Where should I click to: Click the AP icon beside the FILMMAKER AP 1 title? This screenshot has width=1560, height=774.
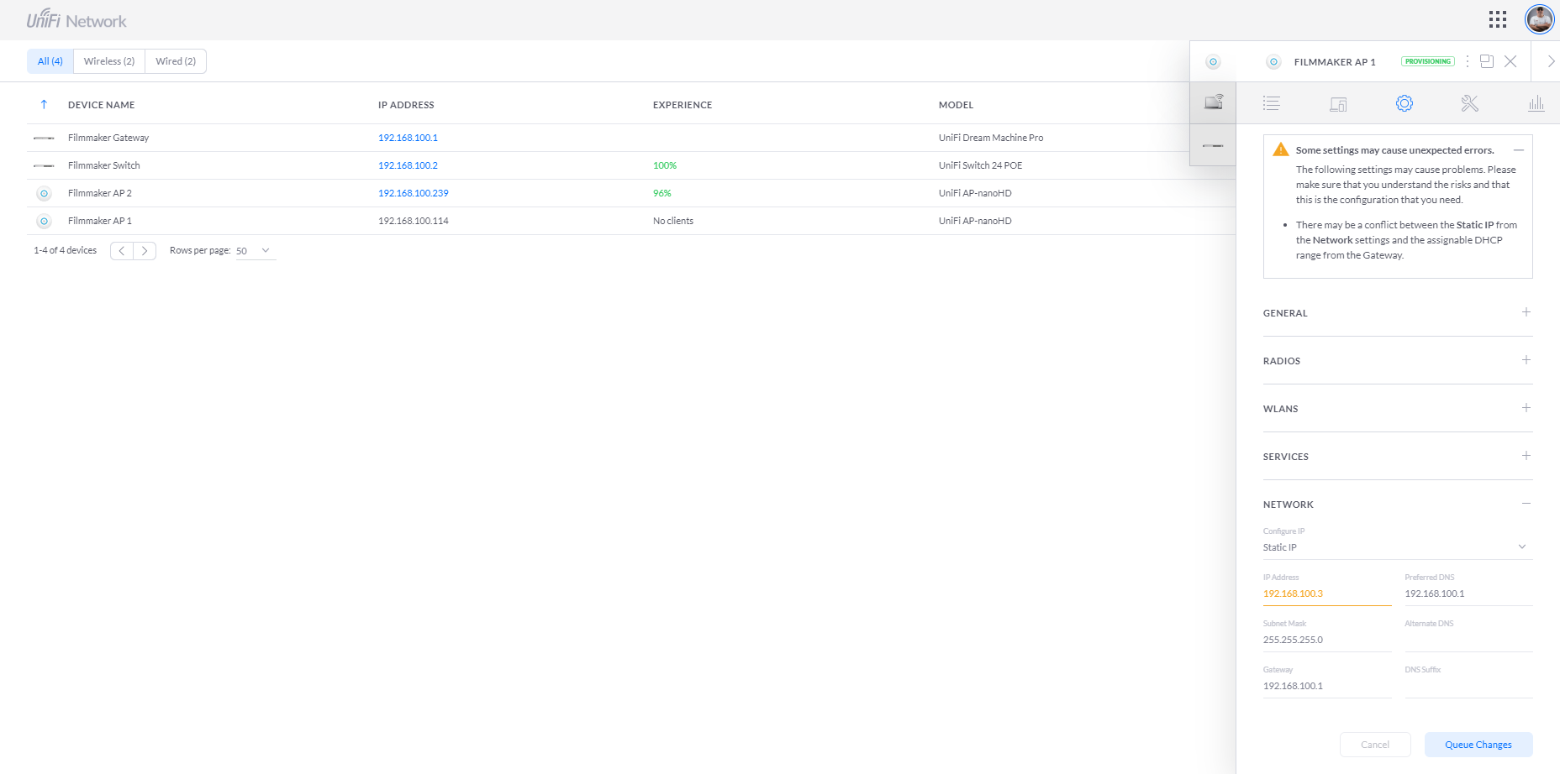(1273, 61)
